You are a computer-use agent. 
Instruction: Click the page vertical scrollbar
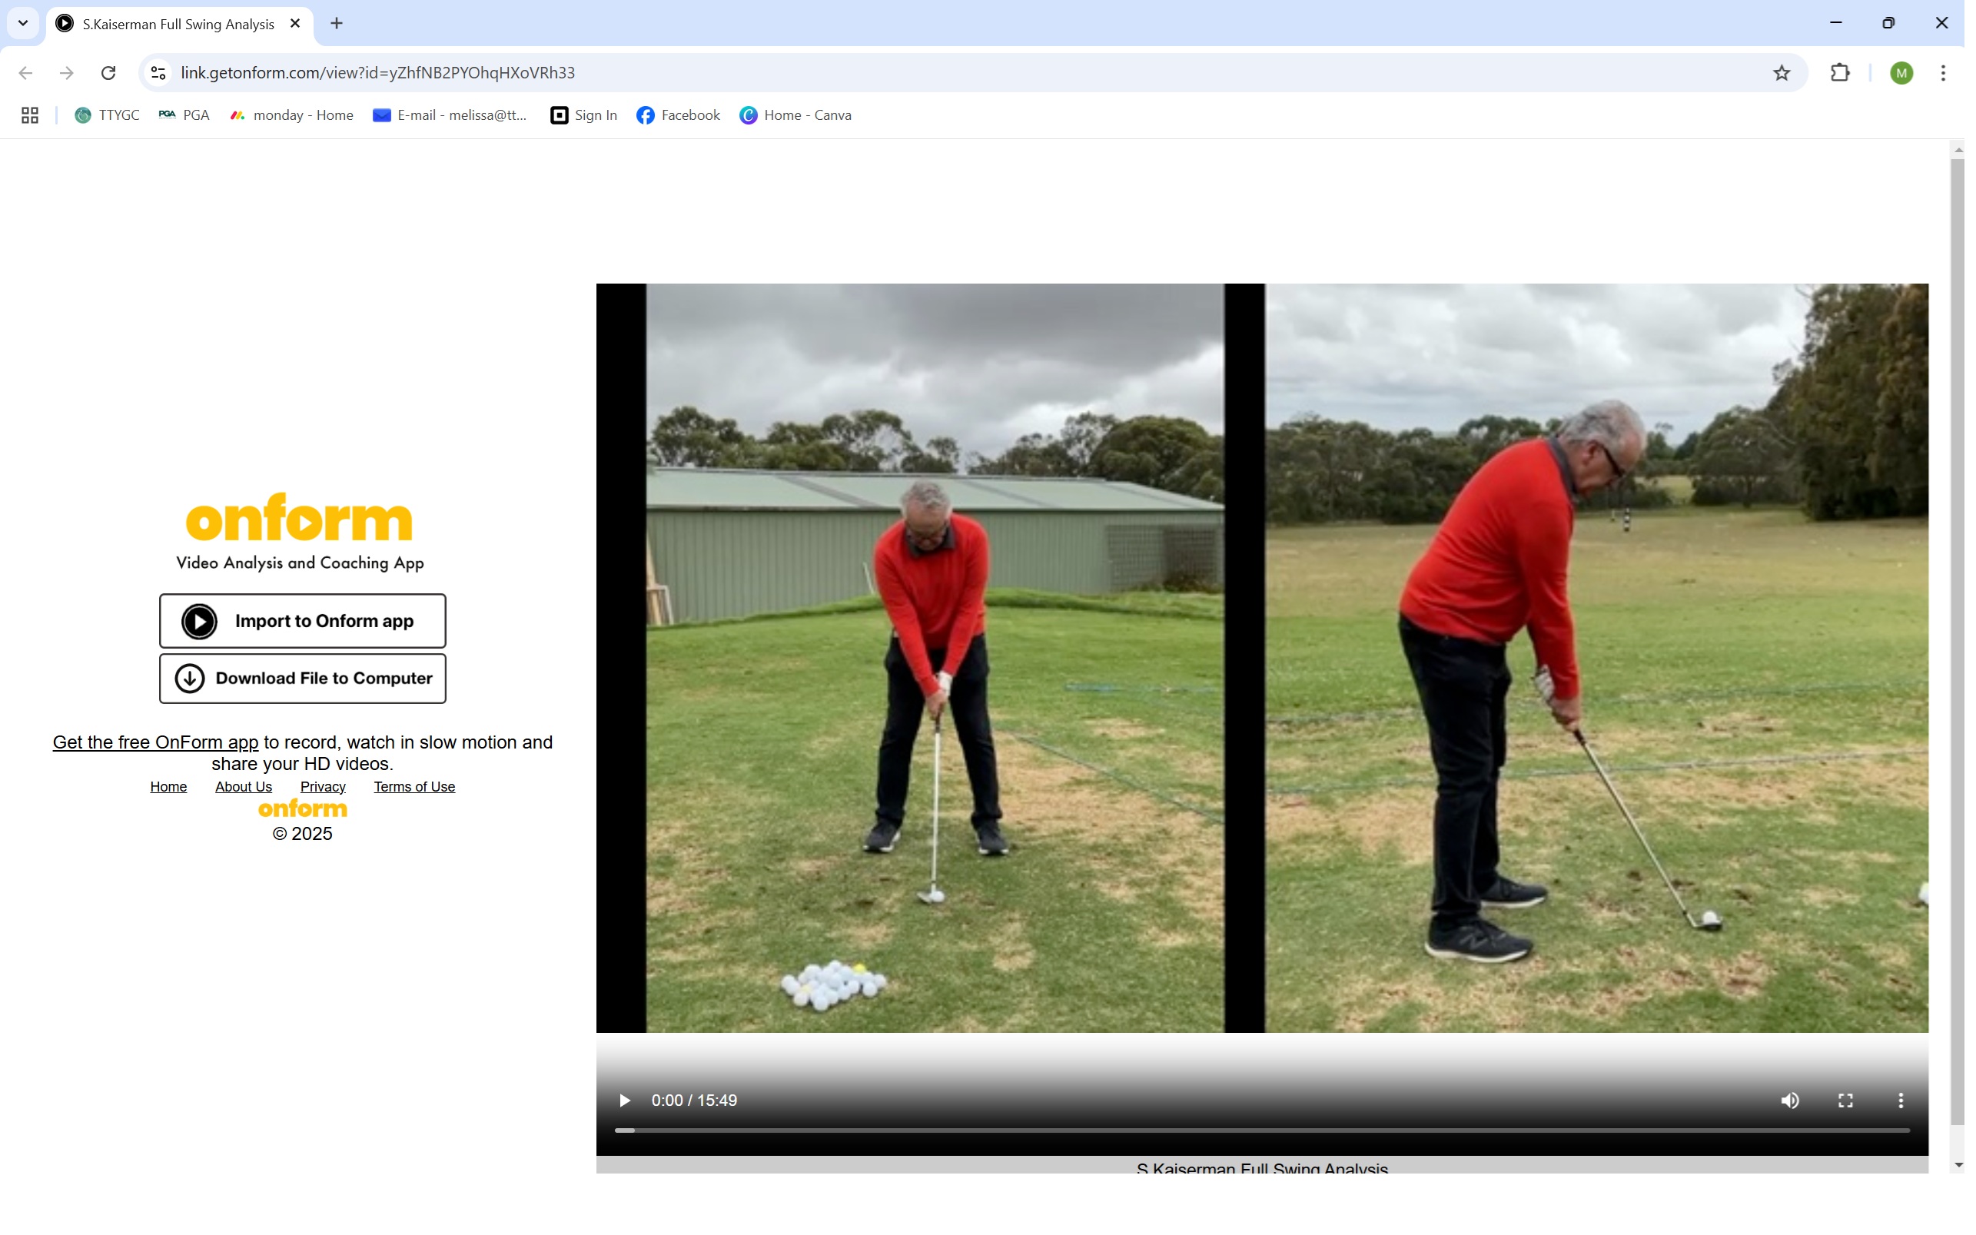(x=1956, y=641)
